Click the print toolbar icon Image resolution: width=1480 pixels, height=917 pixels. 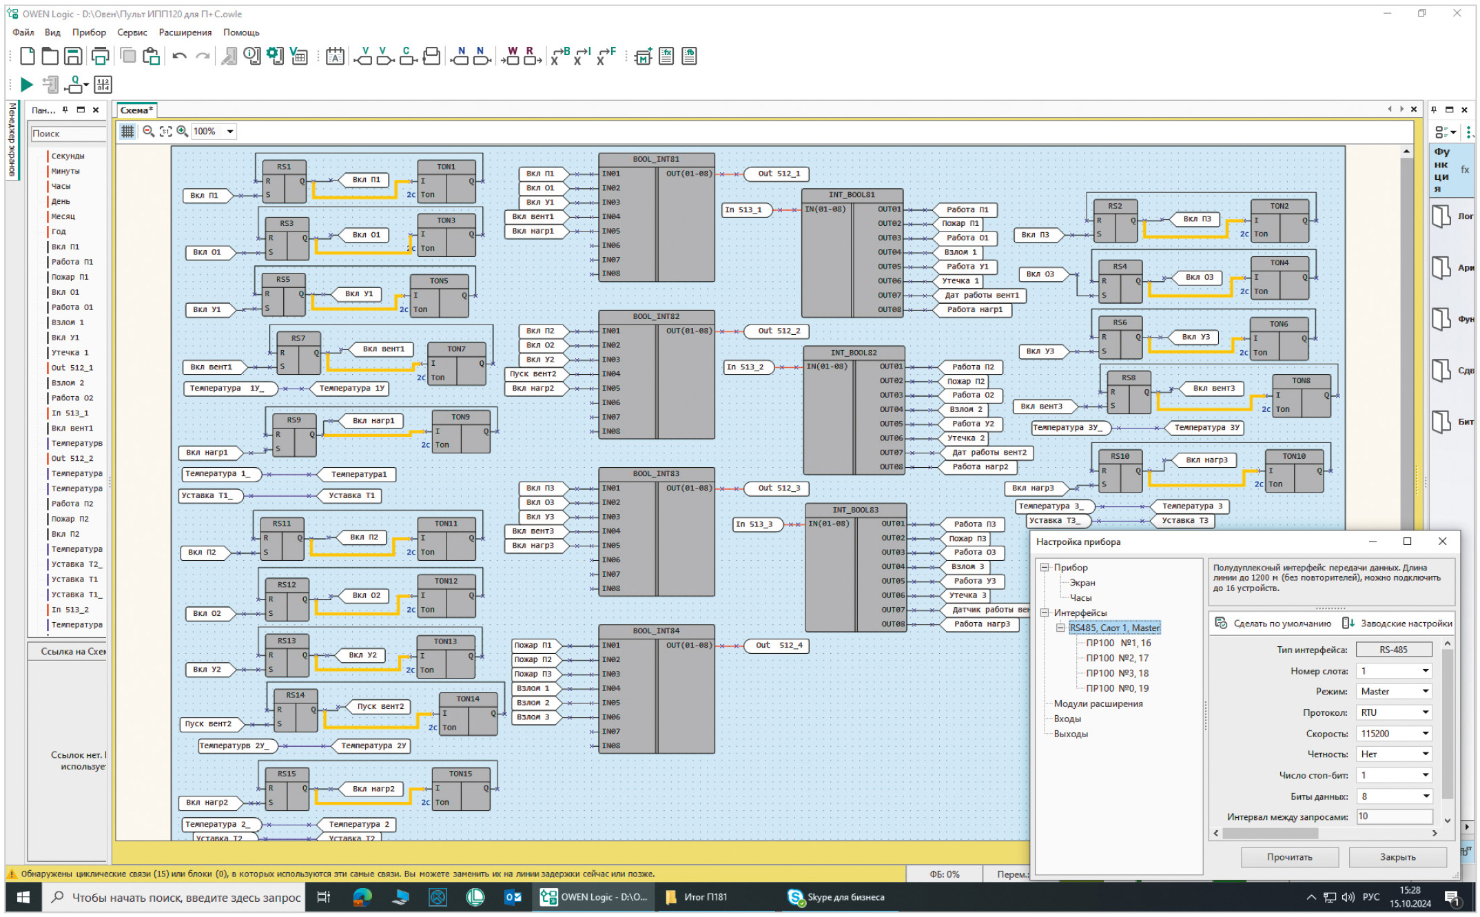pyautogui.click(x=100, y=56)
